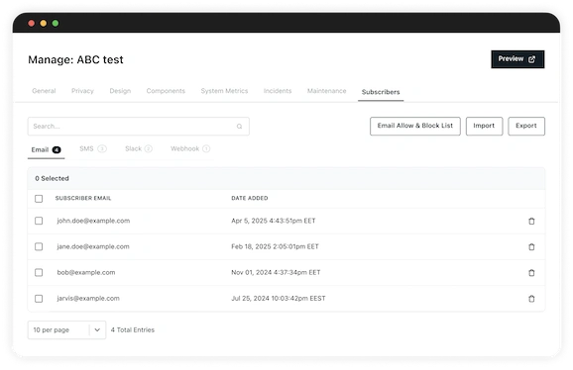The image size is (573, 370).
Task: Click the 4 Total Entries label
Action: pos(133,329)
